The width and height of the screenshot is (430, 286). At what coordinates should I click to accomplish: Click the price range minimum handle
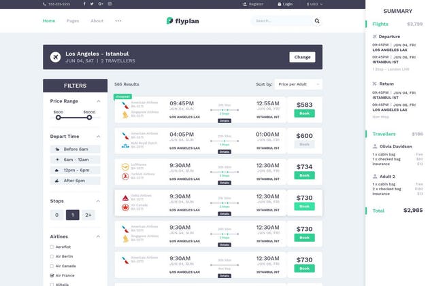58,118
